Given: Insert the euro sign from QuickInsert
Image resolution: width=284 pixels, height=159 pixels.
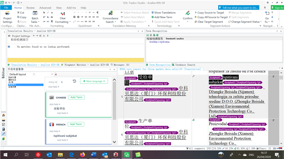Looking at the screenshot, I should pyautogui.click(x=98, y=12).
